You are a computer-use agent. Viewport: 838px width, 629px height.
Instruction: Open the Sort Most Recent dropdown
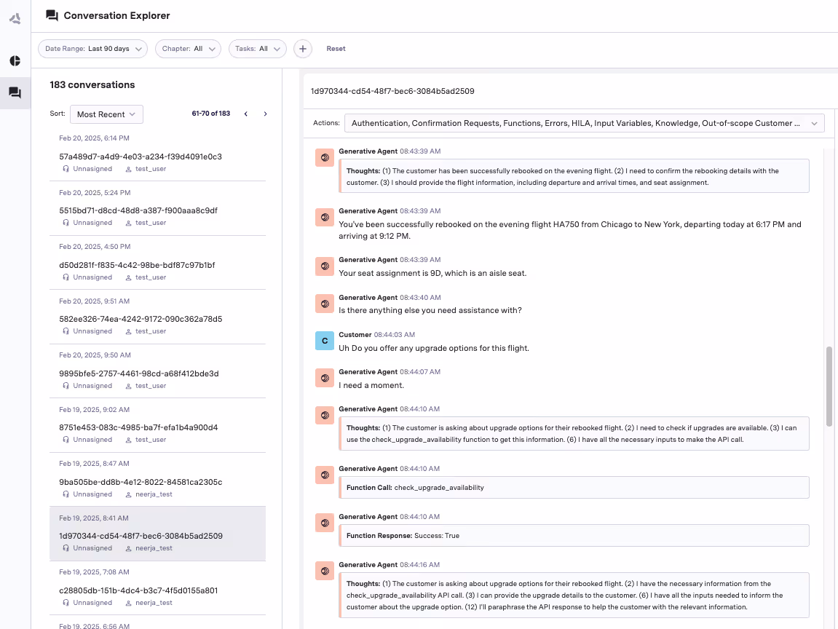[106, 114]
